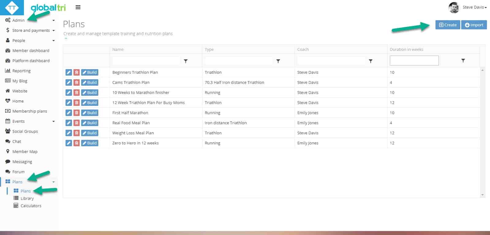Edit Weight Loss Meal Plan pencil icon
Image resolution: width=490 pixels, height=235 pixels.
pos(69,133)
